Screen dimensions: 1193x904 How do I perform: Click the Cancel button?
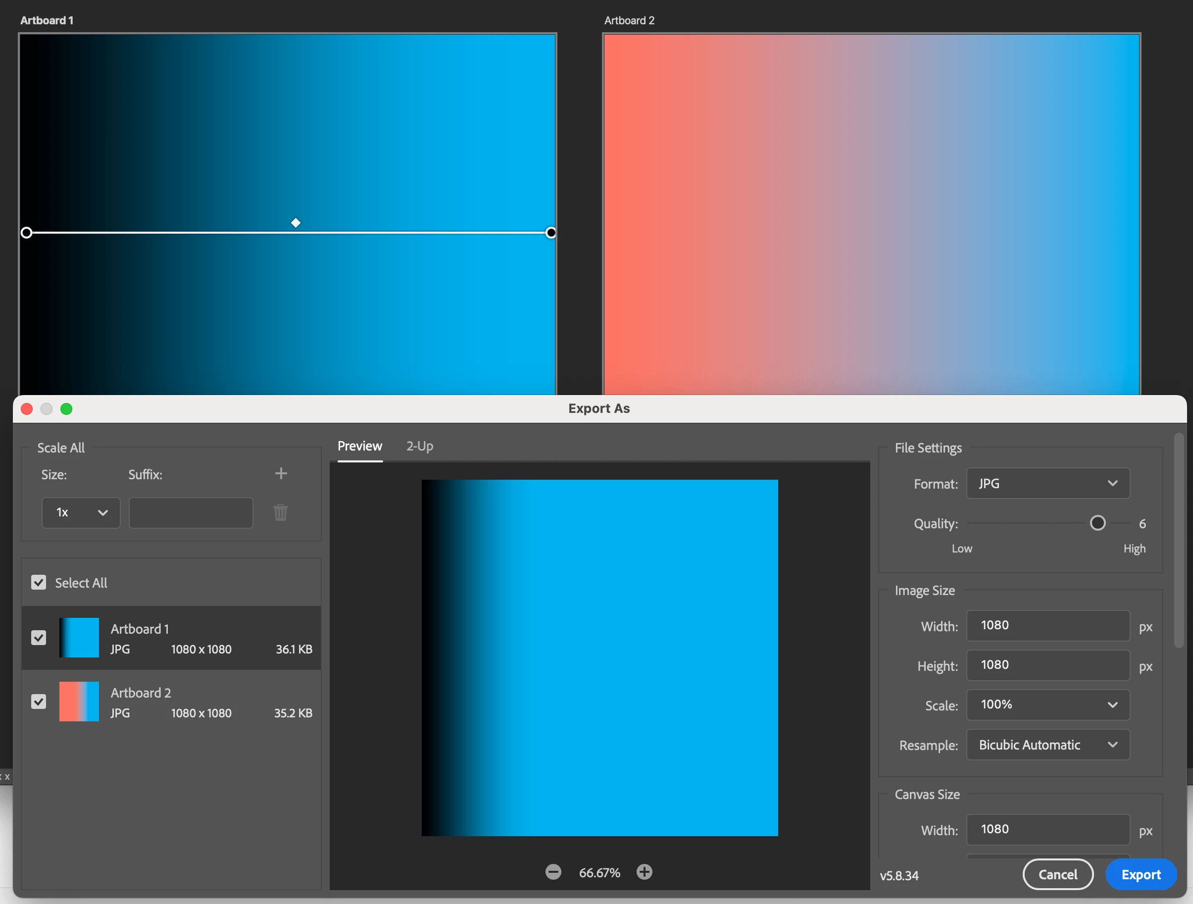point(1058,874)
